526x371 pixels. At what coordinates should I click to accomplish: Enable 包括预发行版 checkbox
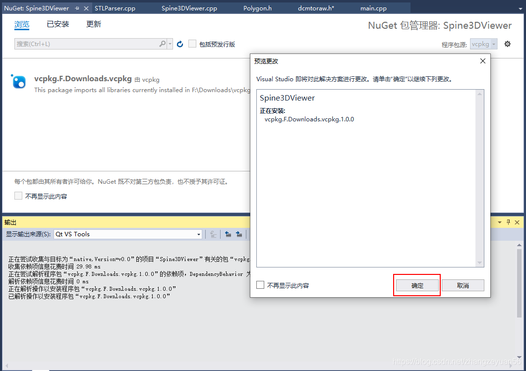coord(192,44)
